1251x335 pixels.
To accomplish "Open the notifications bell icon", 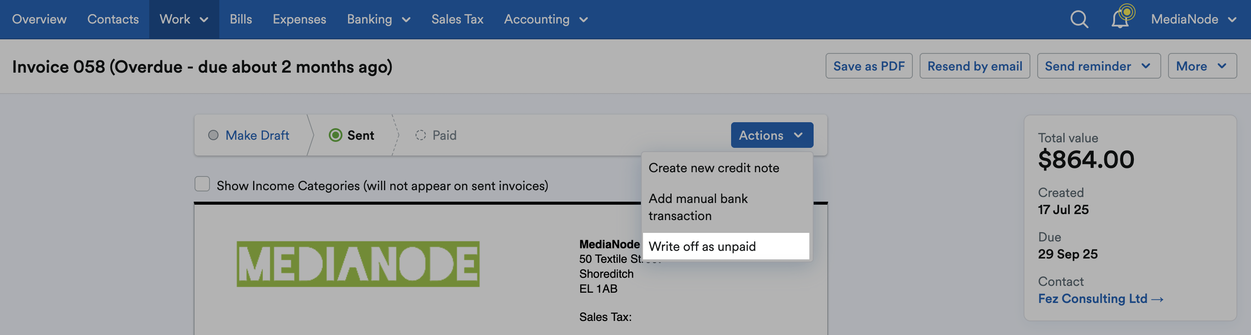I will pos(1120,19).
